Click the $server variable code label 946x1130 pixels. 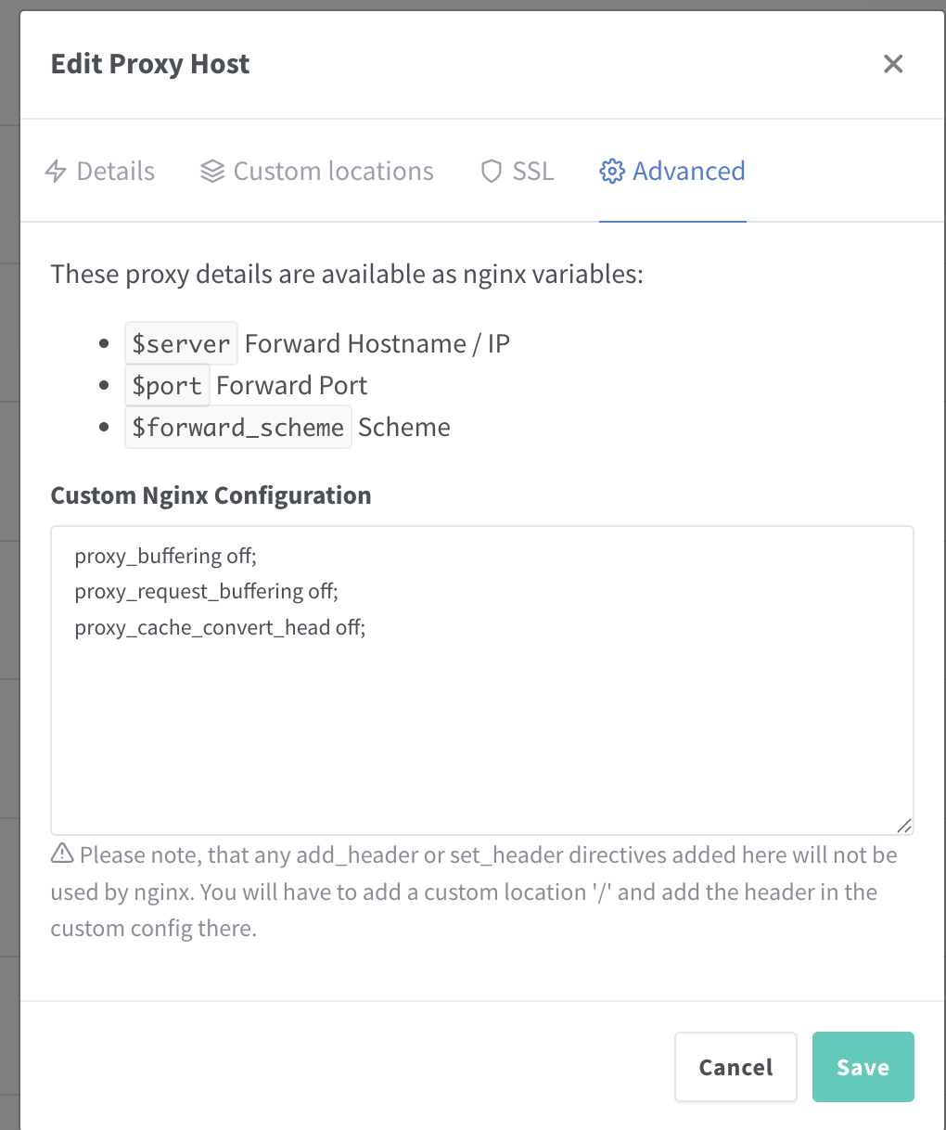(x=181, y=344)
